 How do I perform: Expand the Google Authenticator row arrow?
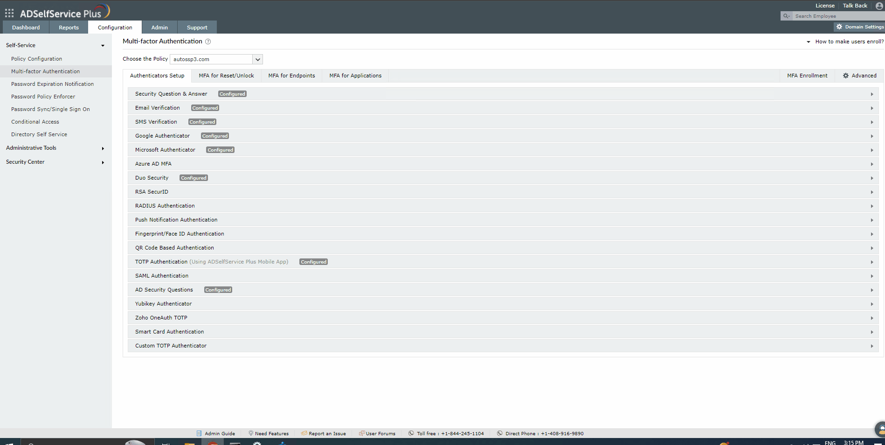click(871, 136)
